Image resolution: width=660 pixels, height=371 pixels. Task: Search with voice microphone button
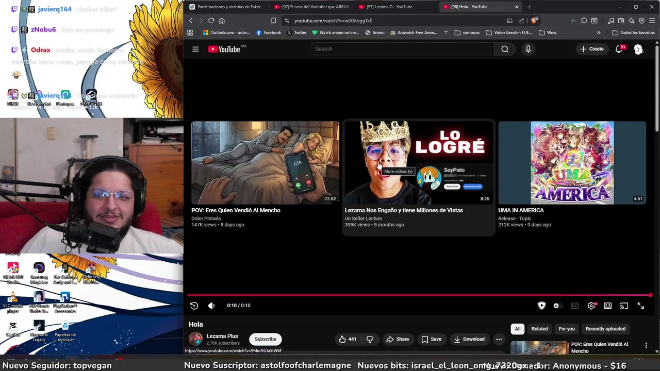pyautogui.click(x=528, y=49)
